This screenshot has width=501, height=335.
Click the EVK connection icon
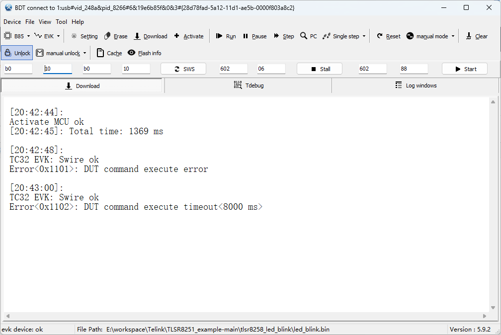pos(38,36)
